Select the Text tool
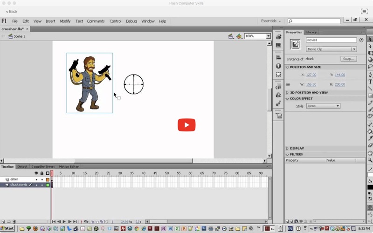 370,82
